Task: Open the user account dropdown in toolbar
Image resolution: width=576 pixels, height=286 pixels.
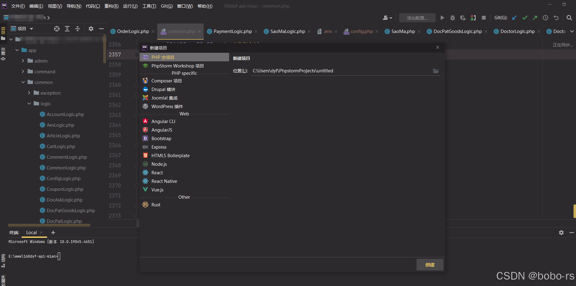Action: (x=387, y=18)
